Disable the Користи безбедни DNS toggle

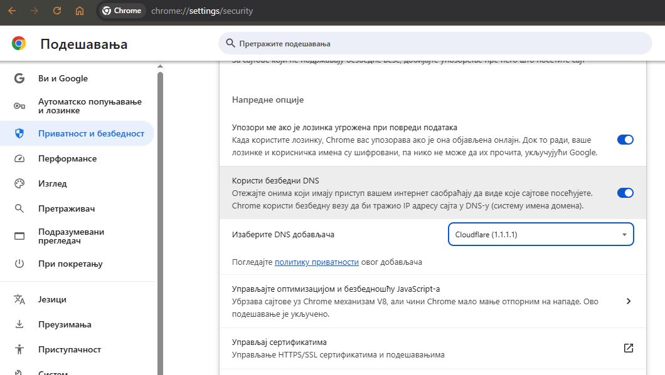click(625, 193)
